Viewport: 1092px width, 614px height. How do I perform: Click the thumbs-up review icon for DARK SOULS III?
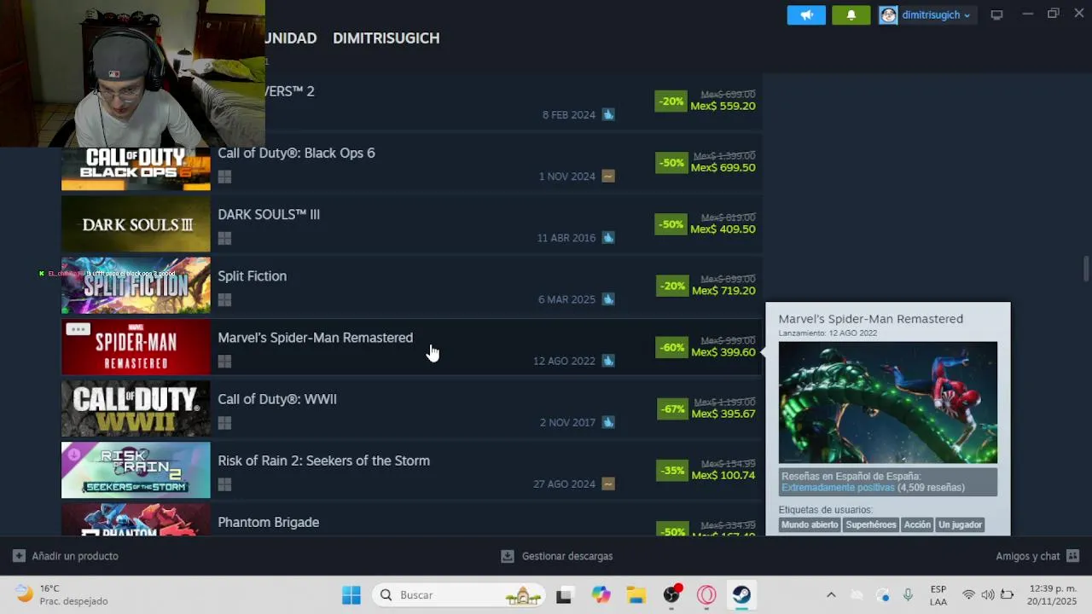[608, 237]
